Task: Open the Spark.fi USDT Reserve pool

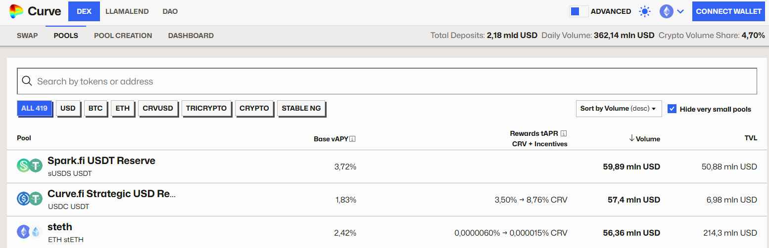Action: point(101,161)
